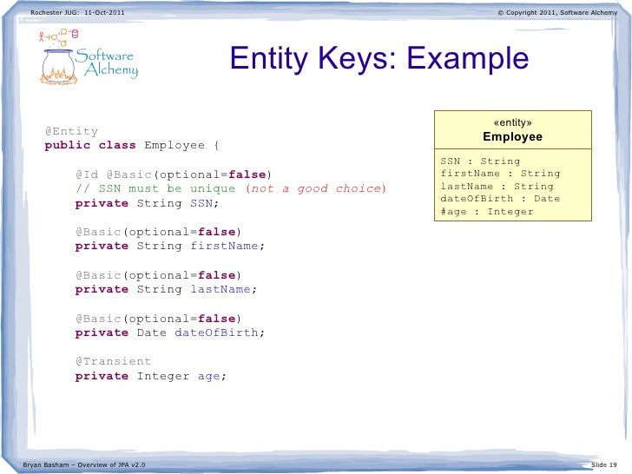The height and width of the screenshot is (474, 632).
Task: Click the 'private String firstName;' line
Action: 169,246
